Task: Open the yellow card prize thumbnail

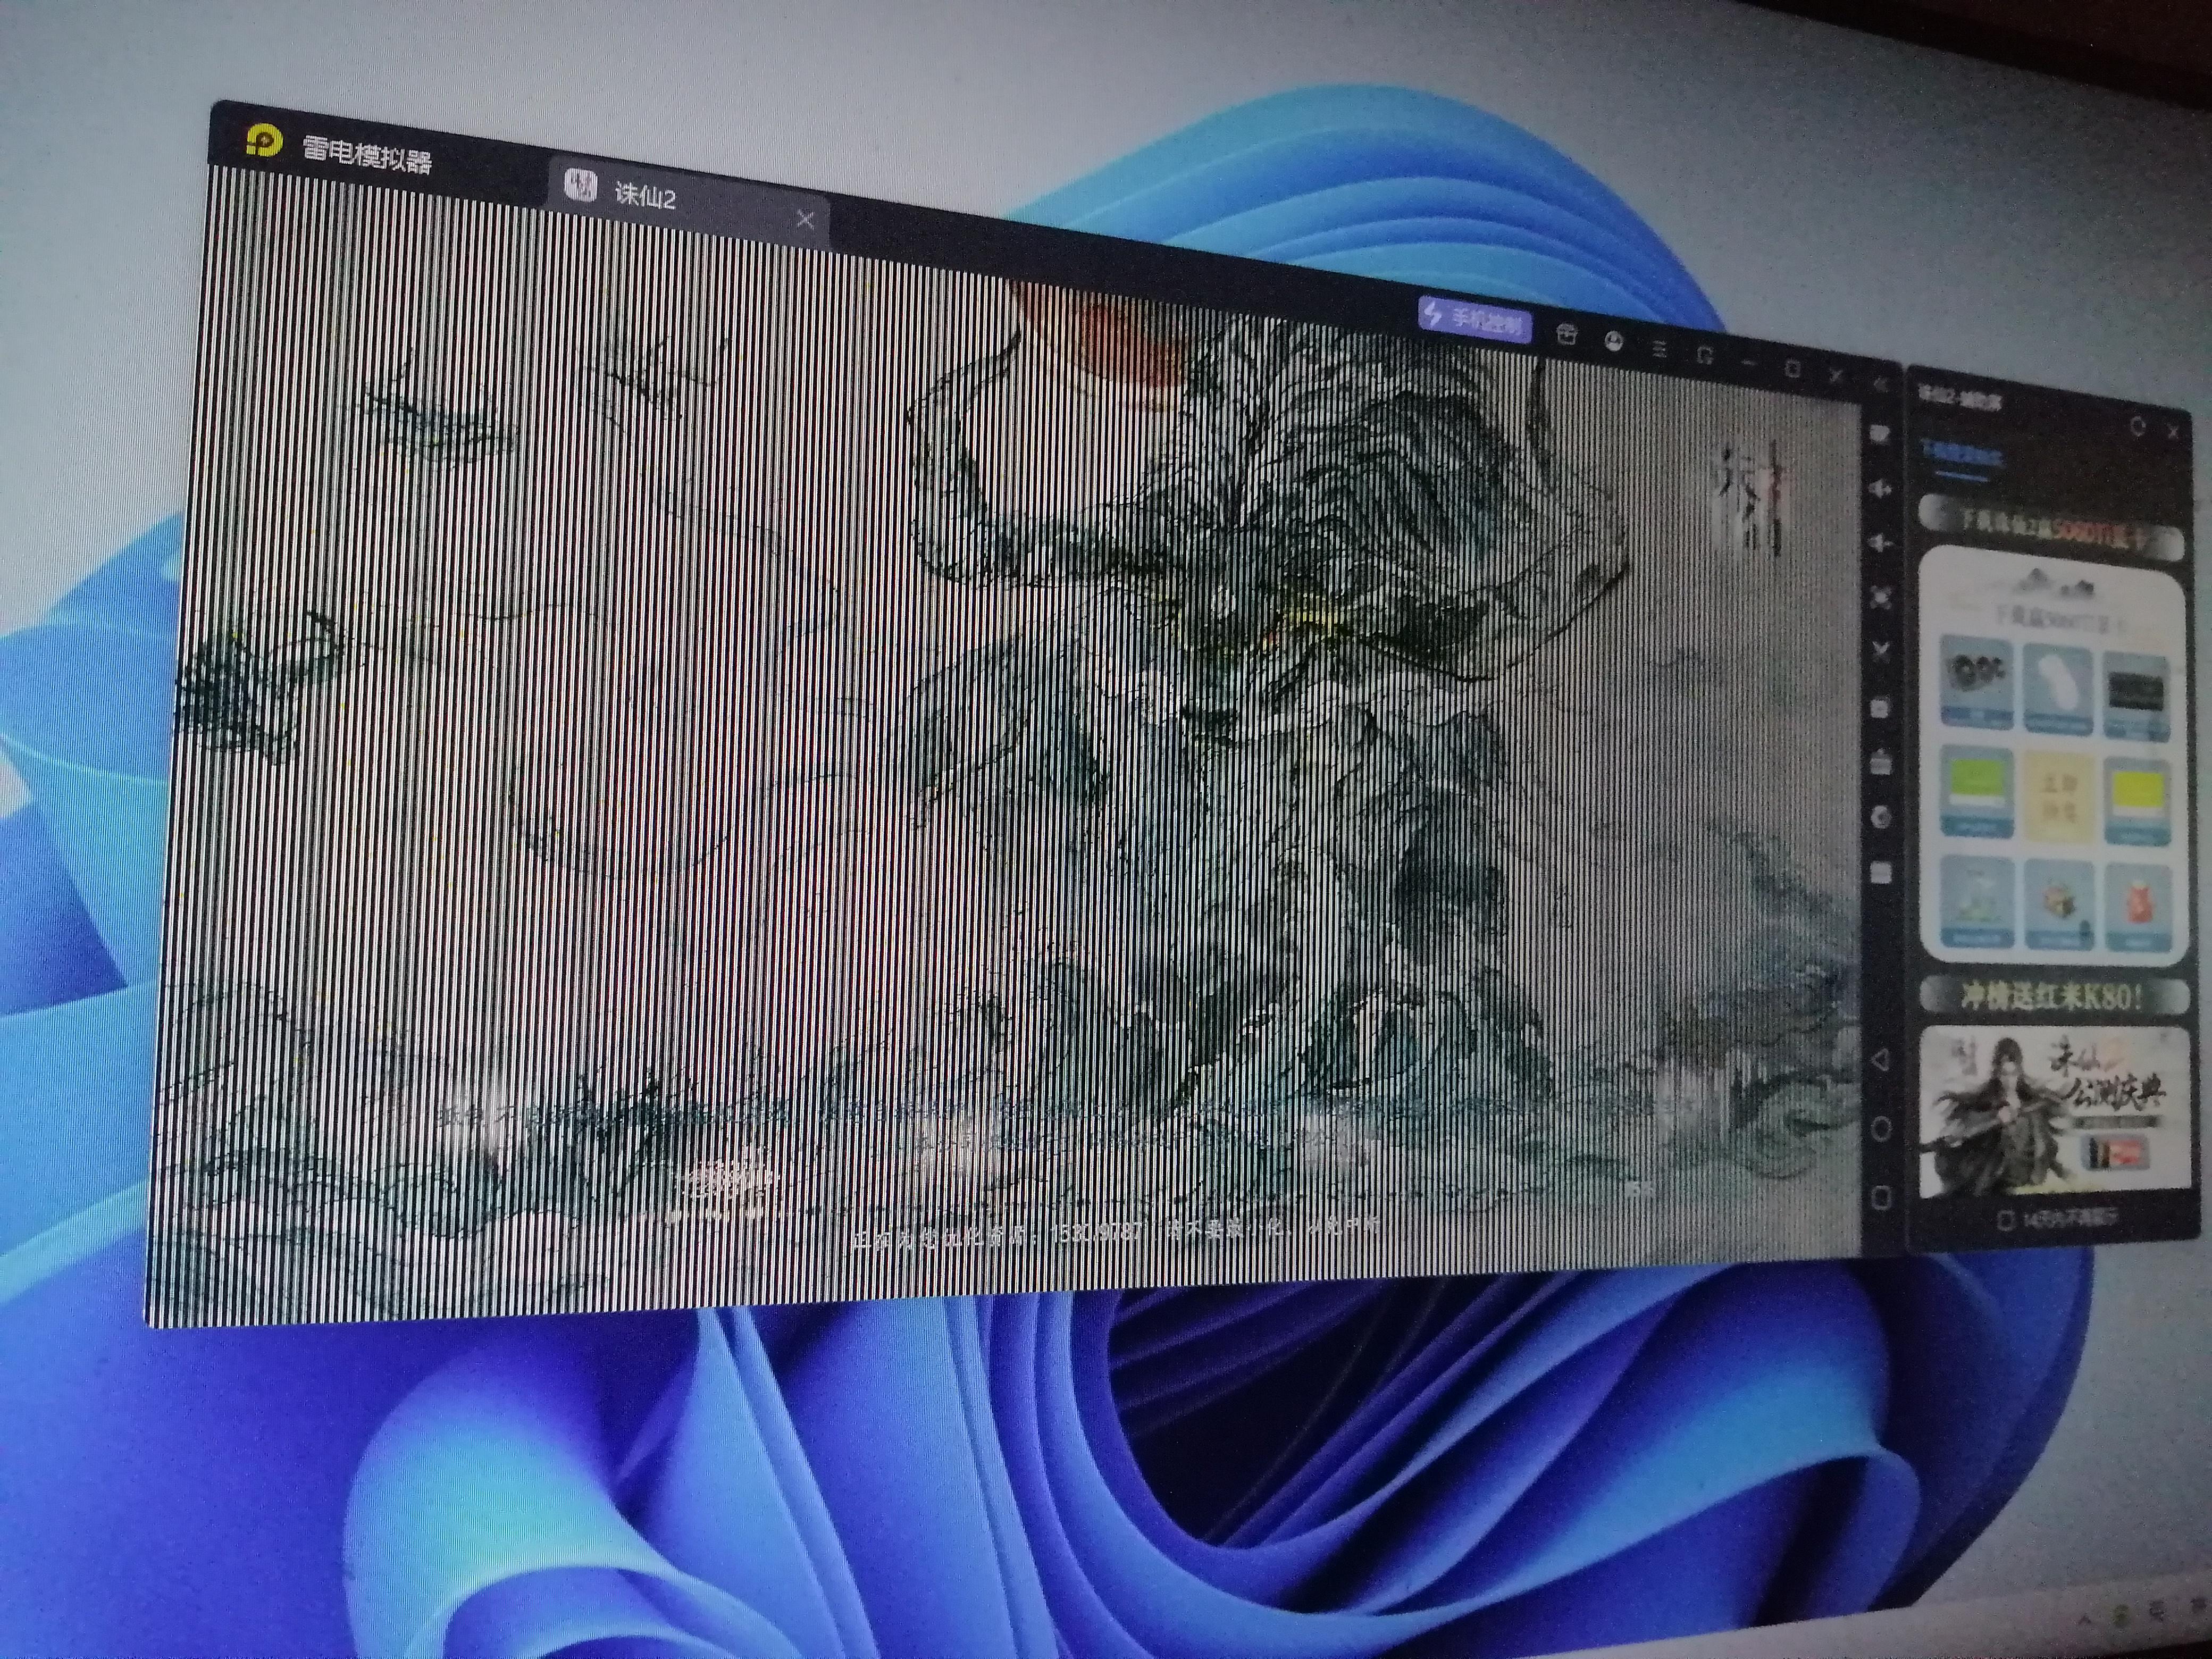Action: [2137, 802]
